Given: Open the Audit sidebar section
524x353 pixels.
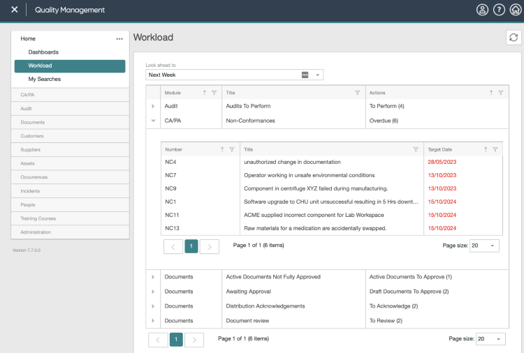Looking at the screenshot, I should 70,108.
